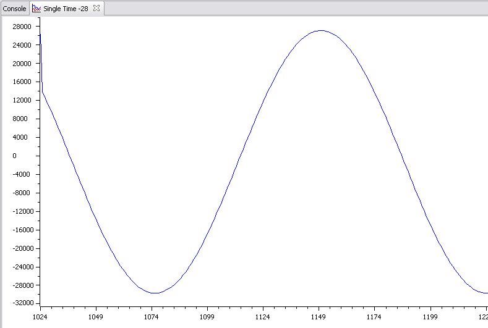Click the initial spike at sample 1024
Viewport: 488px width, 328px height.
pyautogui.click(x=41, y=62)
